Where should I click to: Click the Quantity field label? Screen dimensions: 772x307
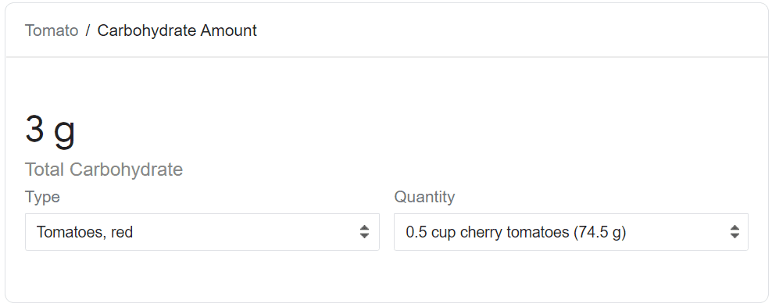424,197
